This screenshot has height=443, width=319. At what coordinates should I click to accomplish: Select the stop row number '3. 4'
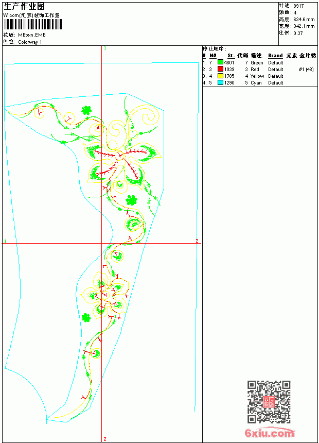pos(207,76)
